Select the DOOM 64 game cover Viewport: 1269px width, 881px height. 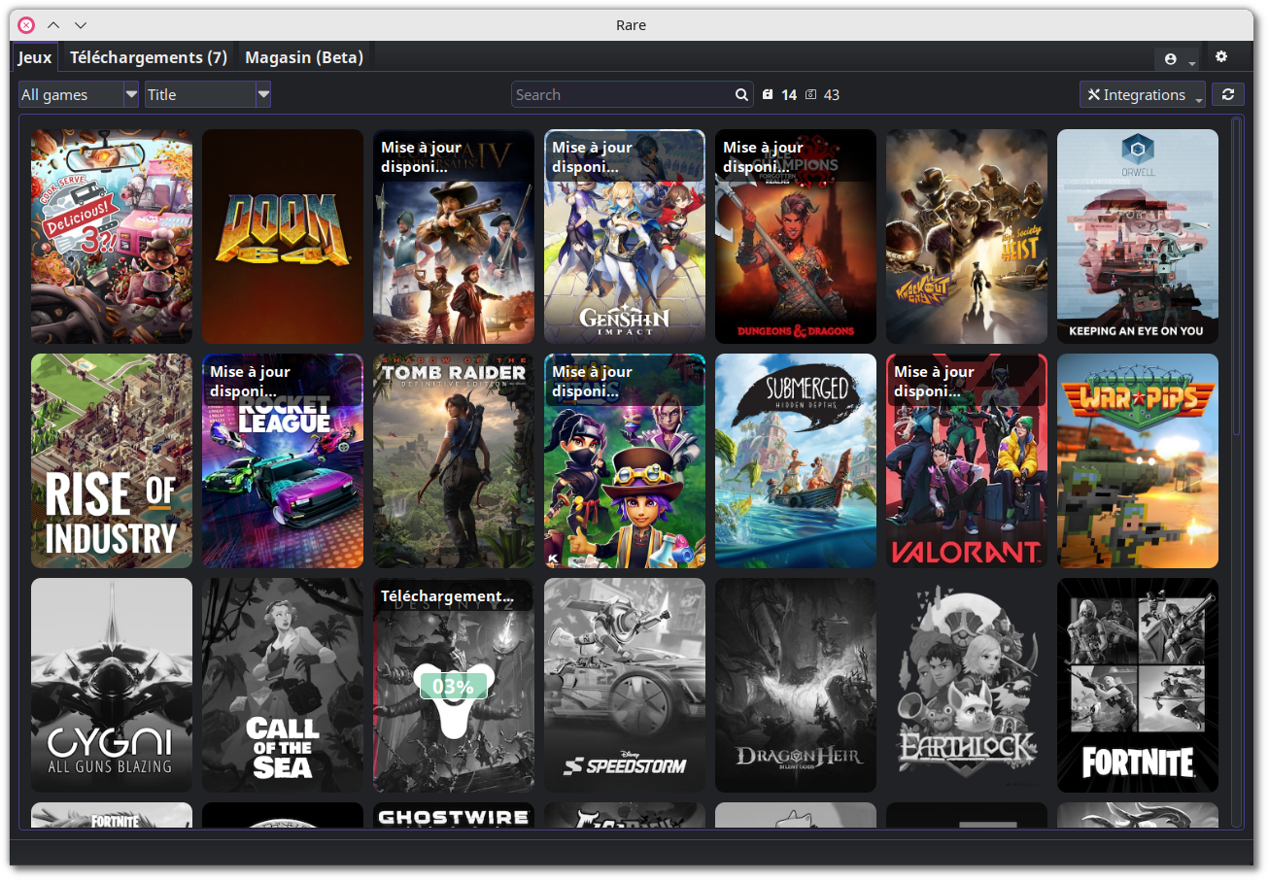pyautogui.click(x=282, y=236)
